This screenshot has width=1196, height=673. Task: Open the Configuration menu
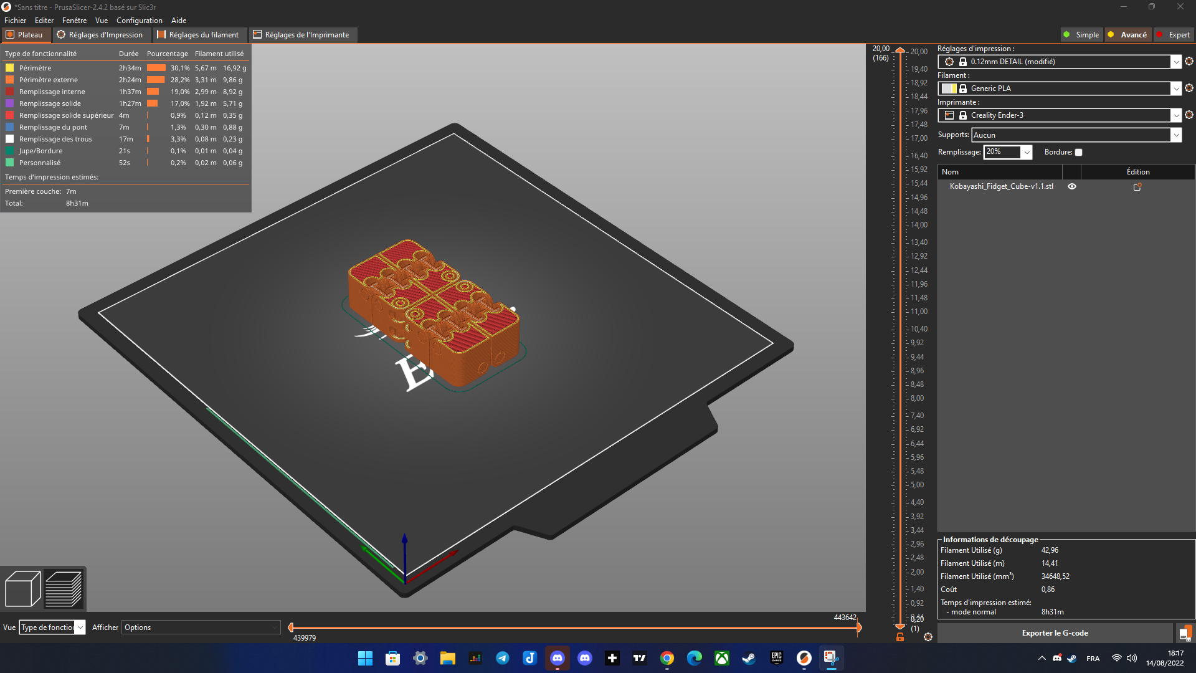coord(139,21)
